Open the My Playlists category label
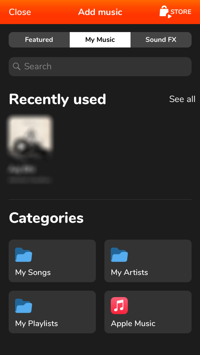The width and height of the screenshot is (200, 355). [x=36, y=324]
